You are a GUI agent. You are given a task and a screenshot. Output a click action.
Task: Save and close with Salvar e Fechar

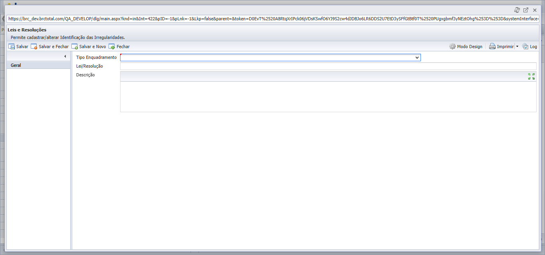[50, 47]
